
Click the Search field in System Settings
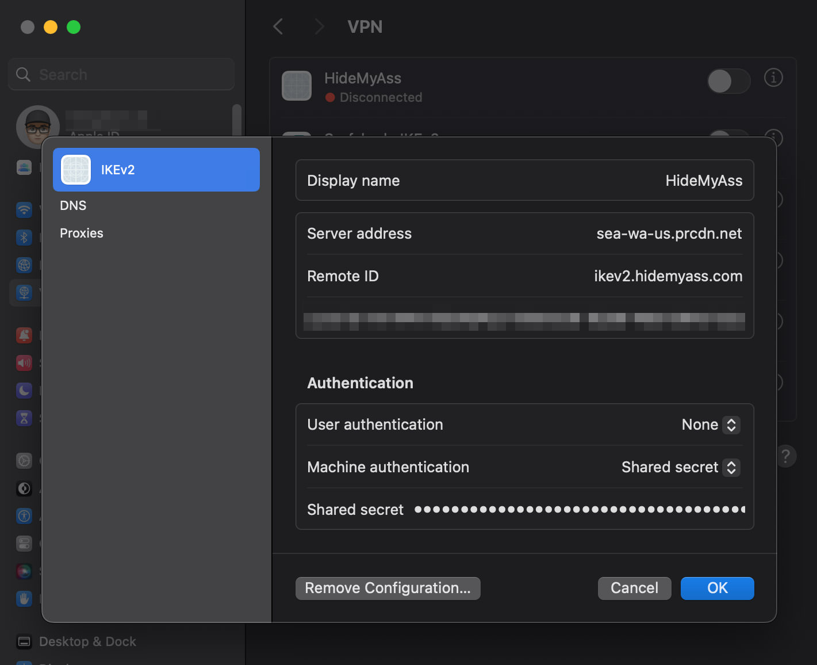click(x=121, y=74)
